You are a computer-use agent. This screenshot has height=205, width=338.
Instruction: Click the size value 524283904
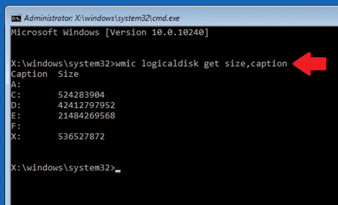tap(81, 95)
